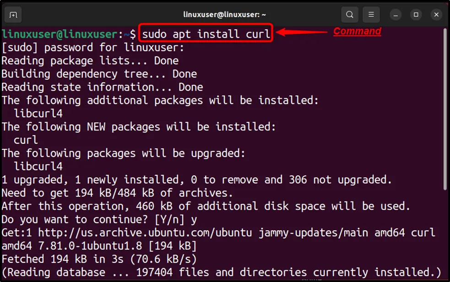This screenshot has width=450, height=282.
Task: Open a new terminal tab
Action: (x=13, y=15)
